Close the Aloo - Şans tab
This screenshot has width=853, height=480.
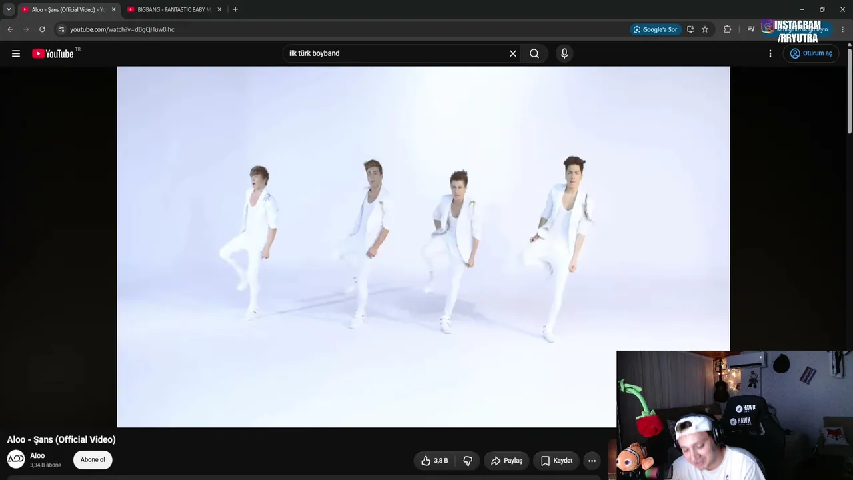113,9
